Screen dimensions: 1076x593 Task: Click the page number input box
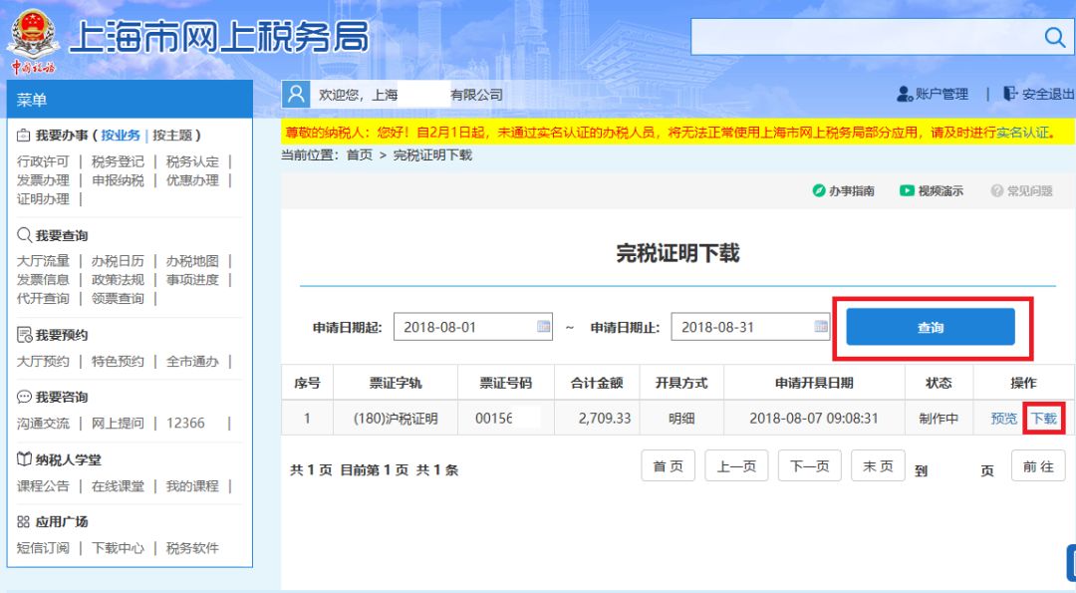click(x=954, y=470)
